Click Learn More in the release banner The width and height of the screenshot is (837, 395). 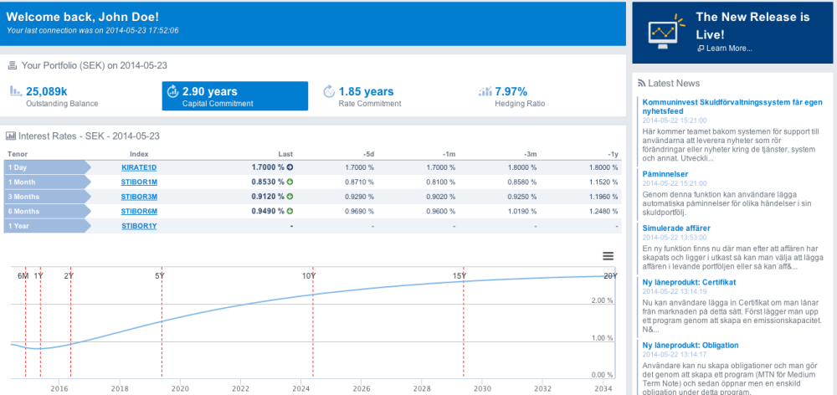coord(729,49)
